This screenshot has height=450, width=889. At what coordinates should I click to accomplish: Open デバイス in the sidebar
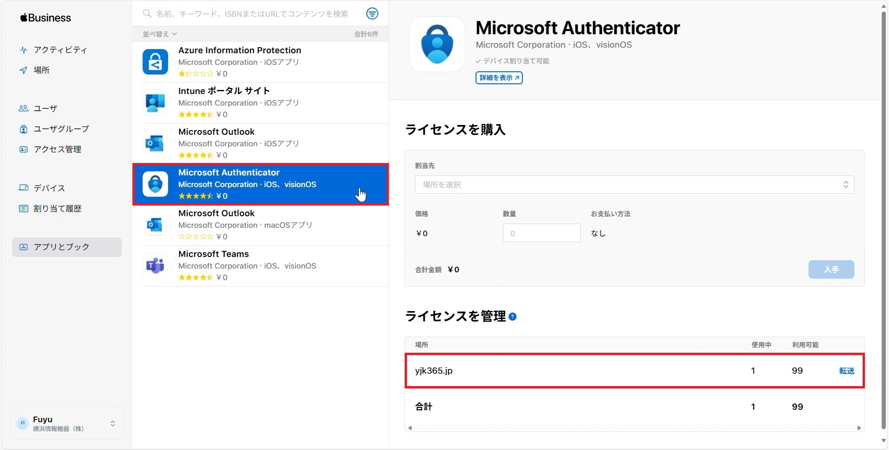(49, 188)
